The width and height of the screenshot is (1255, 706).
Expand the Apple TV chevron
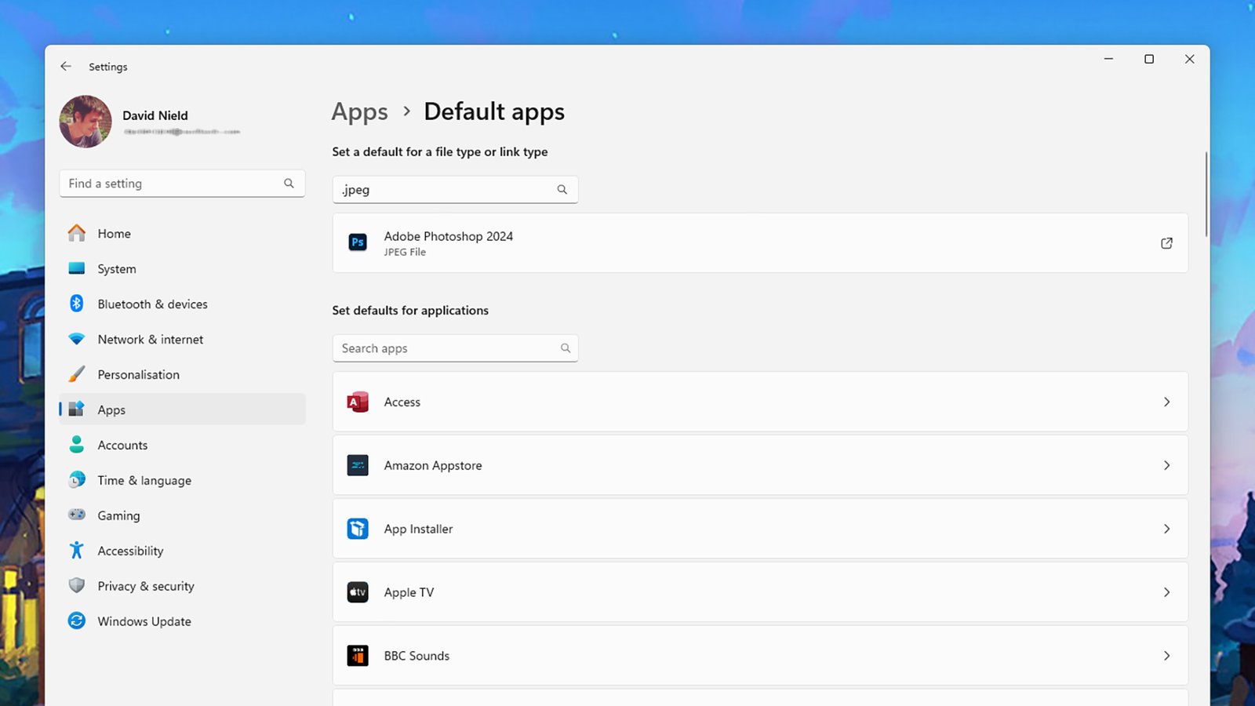pyautogui.click(x=1166, y=592)
